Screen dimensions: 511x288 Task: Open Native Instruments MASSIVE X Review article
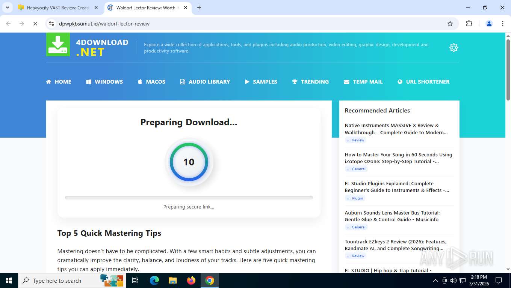(396, 129)
